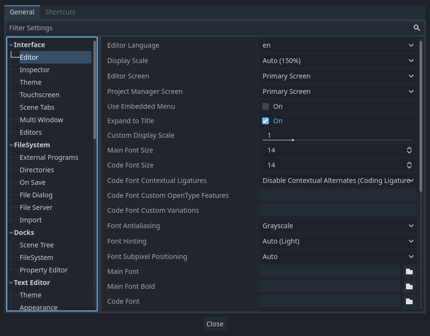
Task: Collapse the Docks section in the sidebar
Action: [x=11, y=232]
